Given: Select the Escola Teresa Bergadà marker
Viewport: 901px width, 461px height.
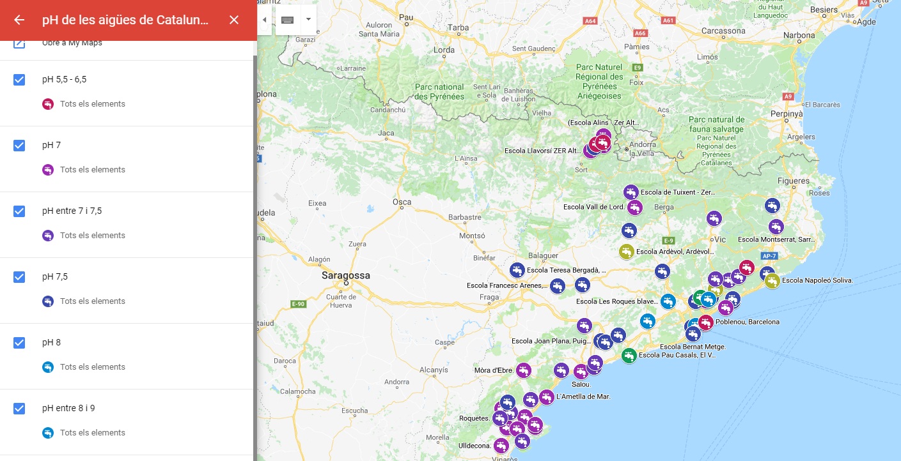Looking at the screenshot, I should pyautogui.click(x=517, y=270).
